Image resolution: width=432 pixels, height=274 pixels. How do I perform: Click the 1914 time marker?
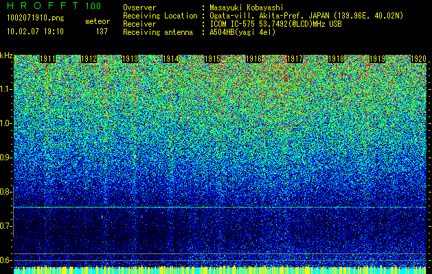pyautogui.click(x=171, y=59)
